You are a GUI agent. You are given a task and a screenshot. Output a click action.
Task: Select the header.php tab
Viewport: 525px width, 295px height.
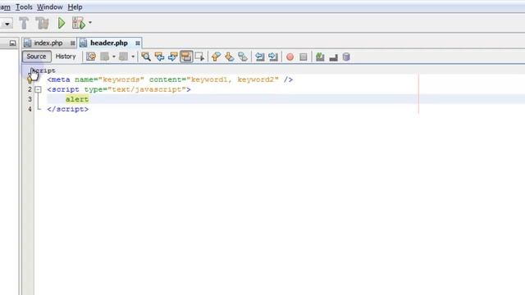pyautogui.click(x=109, y=43)
